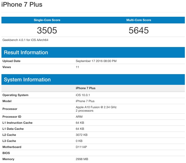This screenshot has width=186, height=163.
Task: Click the System Information section header
Action: [x=27, y=80]
